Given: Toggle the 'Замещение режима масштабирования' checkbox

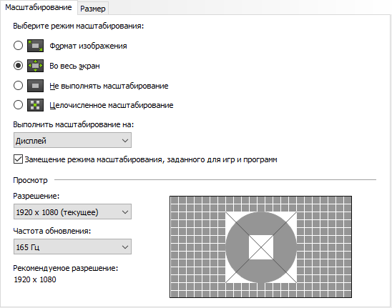Looking at the screenshot, I should (x=18, y=159).
